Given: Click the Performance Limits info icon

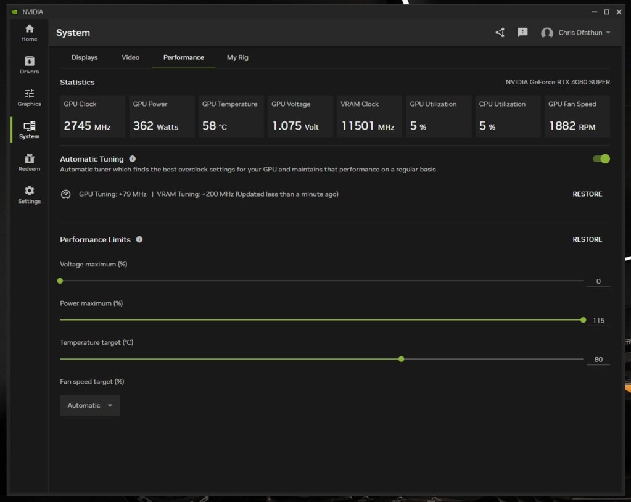Looking at the screenshot, I should click(139, 239).
